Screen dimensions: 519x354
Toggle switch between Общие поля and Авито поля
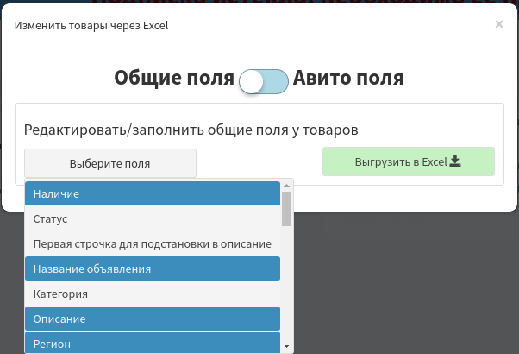264,81
